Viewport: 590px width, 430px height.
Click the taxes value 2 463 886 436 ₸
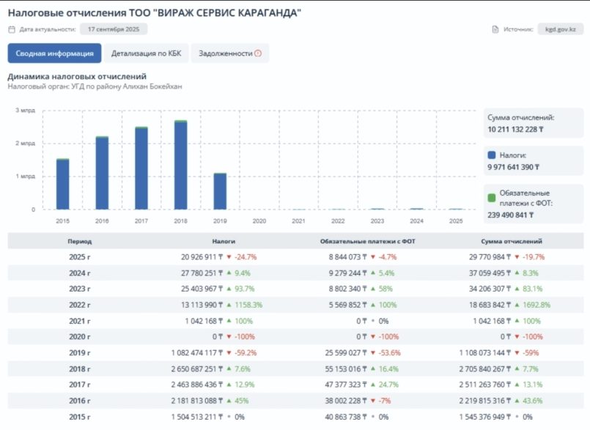click(x=197, y=385)
